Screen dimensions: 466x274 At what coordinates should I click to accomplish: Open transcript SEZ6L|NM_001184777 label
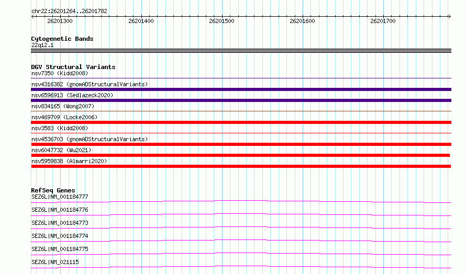(x=60, y=197)
